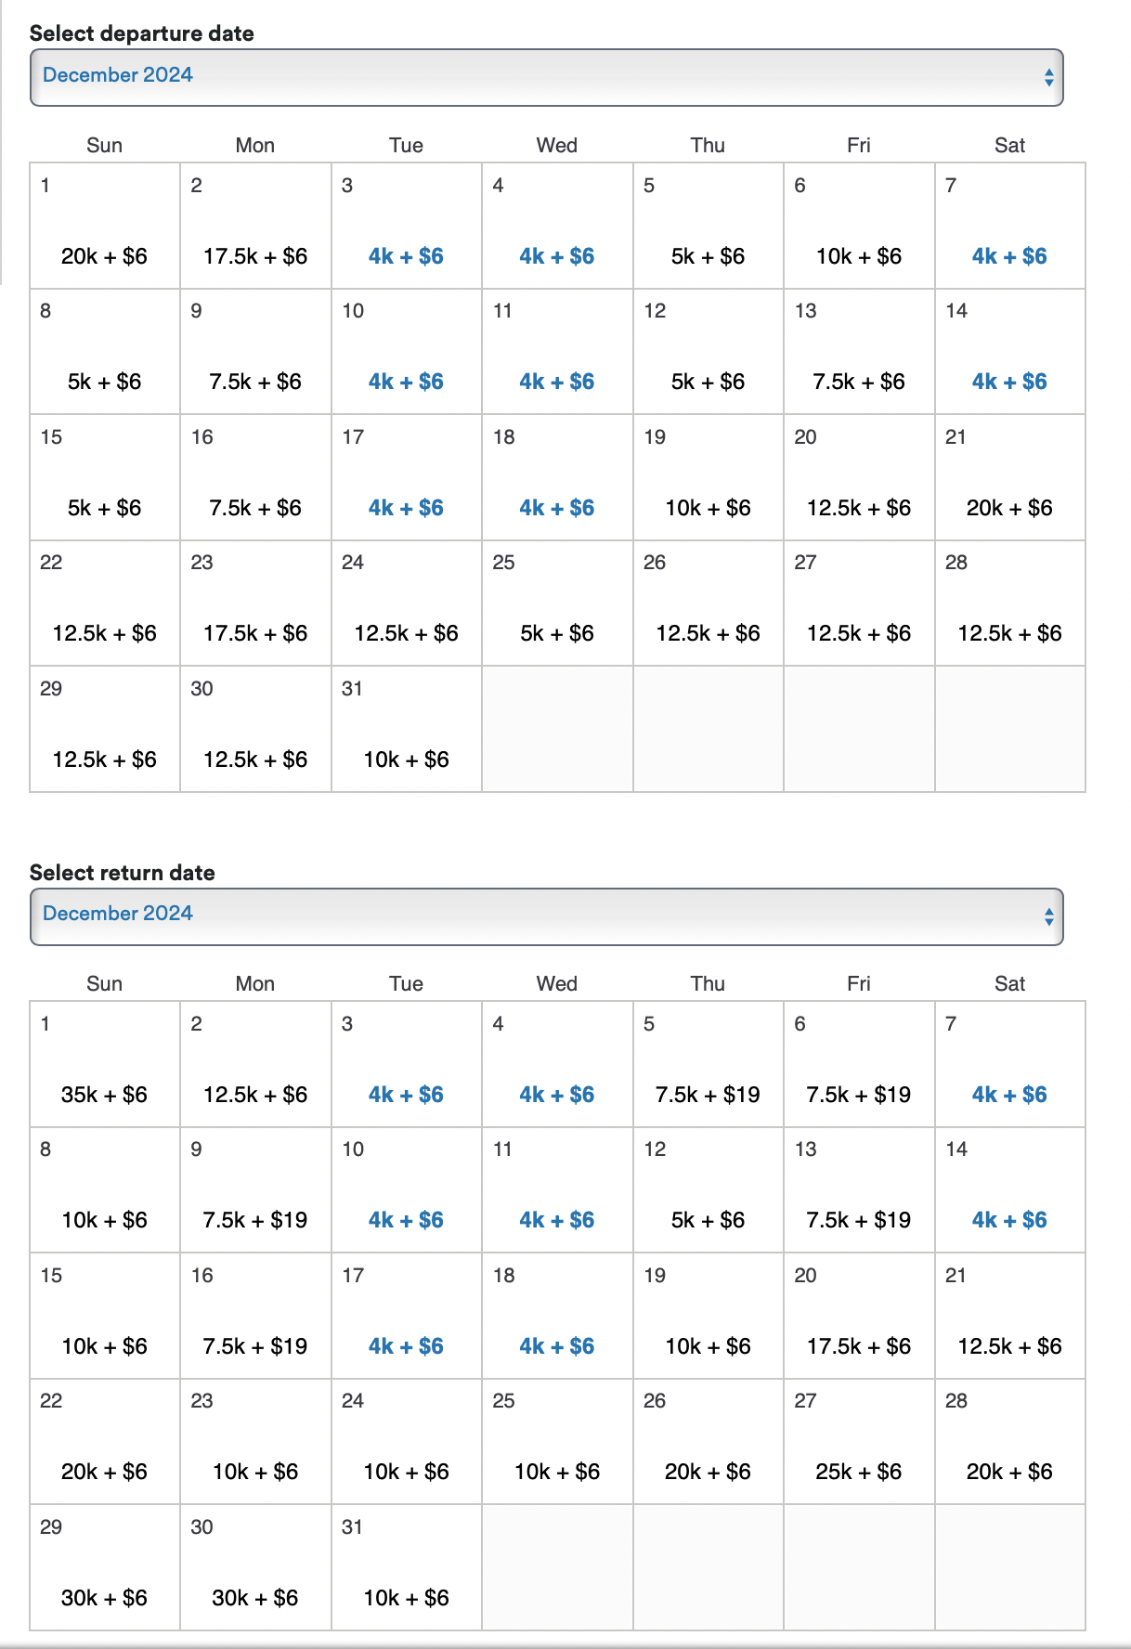
Task: Choose departure December 18 fare
Action: click(x=556, y=508)
